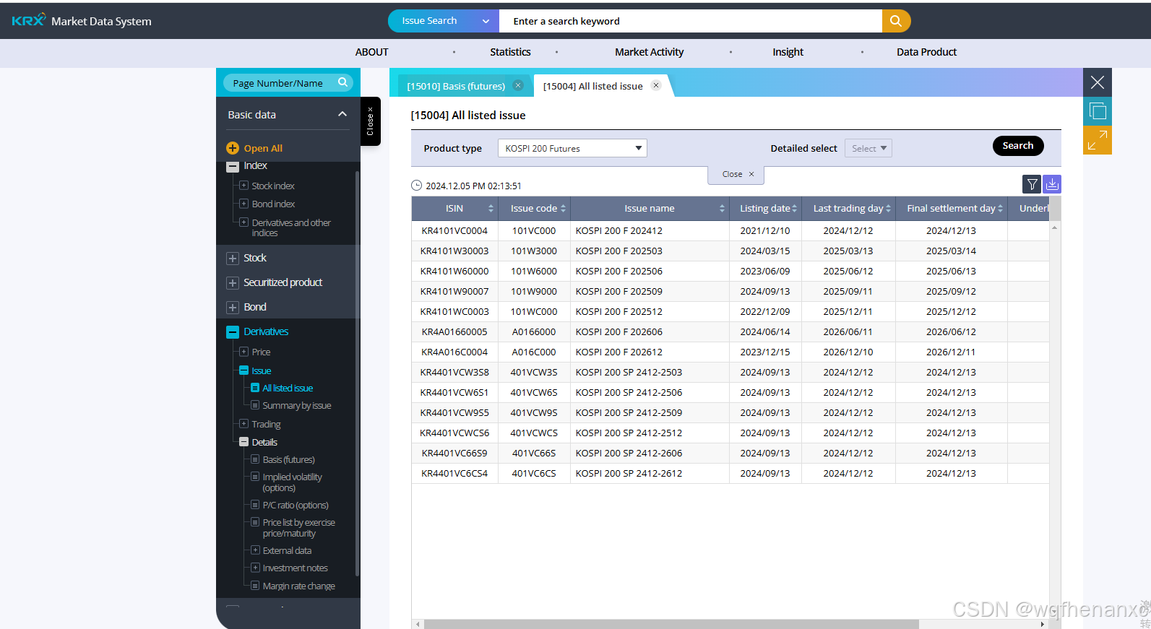The image size is (1151, 629).
Task: Open P/C ratio (options) item
Action: (296, 506)
